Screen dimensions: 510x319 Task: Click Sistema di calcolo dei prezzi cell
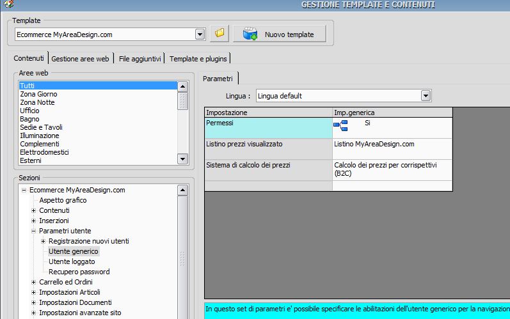point(269,170)
